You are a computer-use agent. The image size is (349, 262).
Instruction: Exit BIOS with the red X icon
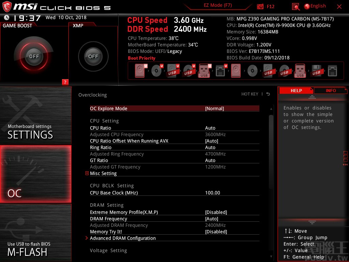pyautogui.click(x=339, y=7)
